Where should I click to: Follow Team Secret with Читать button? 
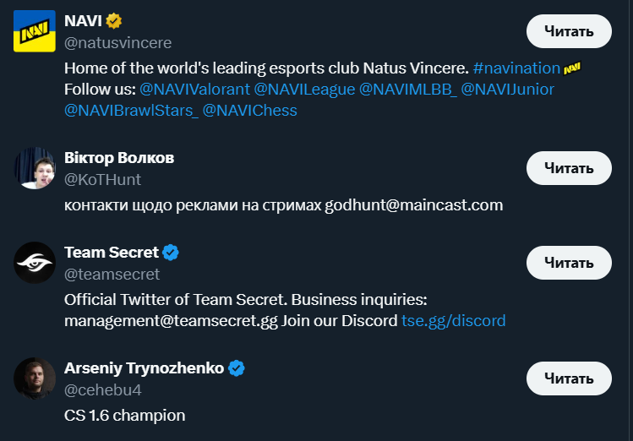point(569,263)
